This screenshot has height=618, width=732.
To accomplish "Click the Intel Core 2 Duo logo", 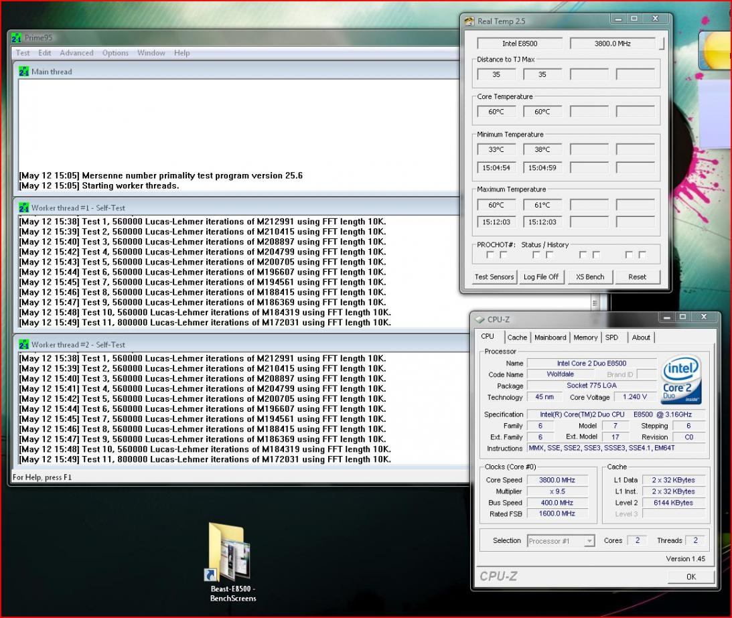I will [682, 380].
